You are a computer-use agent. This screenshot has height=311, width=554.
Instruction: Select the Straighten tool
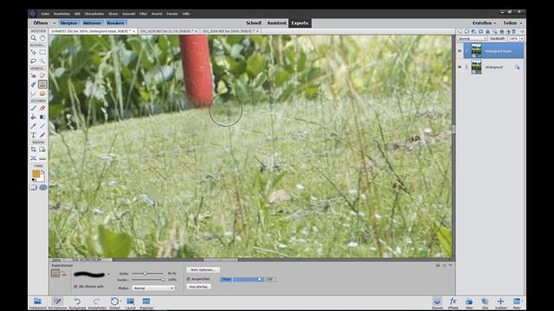(x=42, y=158)
